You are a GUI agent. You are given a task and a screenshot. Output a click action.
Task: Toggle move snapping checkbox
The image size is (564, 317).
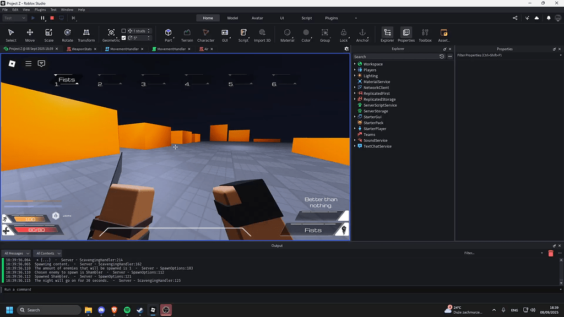tap(124, 30)
